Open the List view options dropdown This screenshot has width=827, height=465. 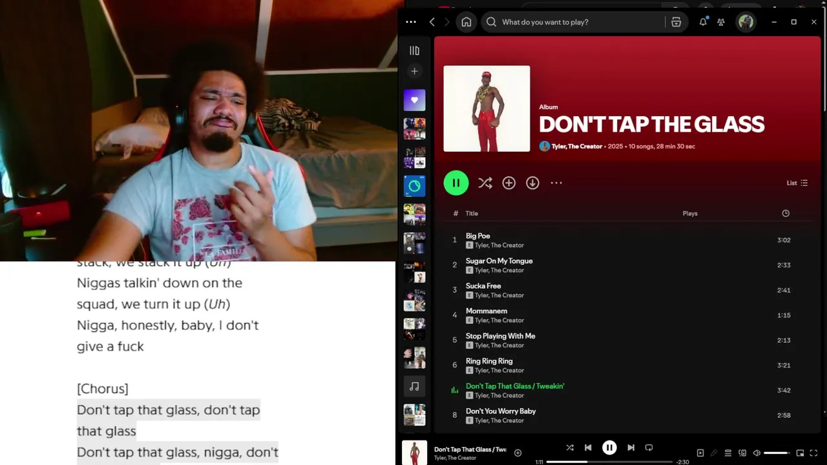[797, 183]
